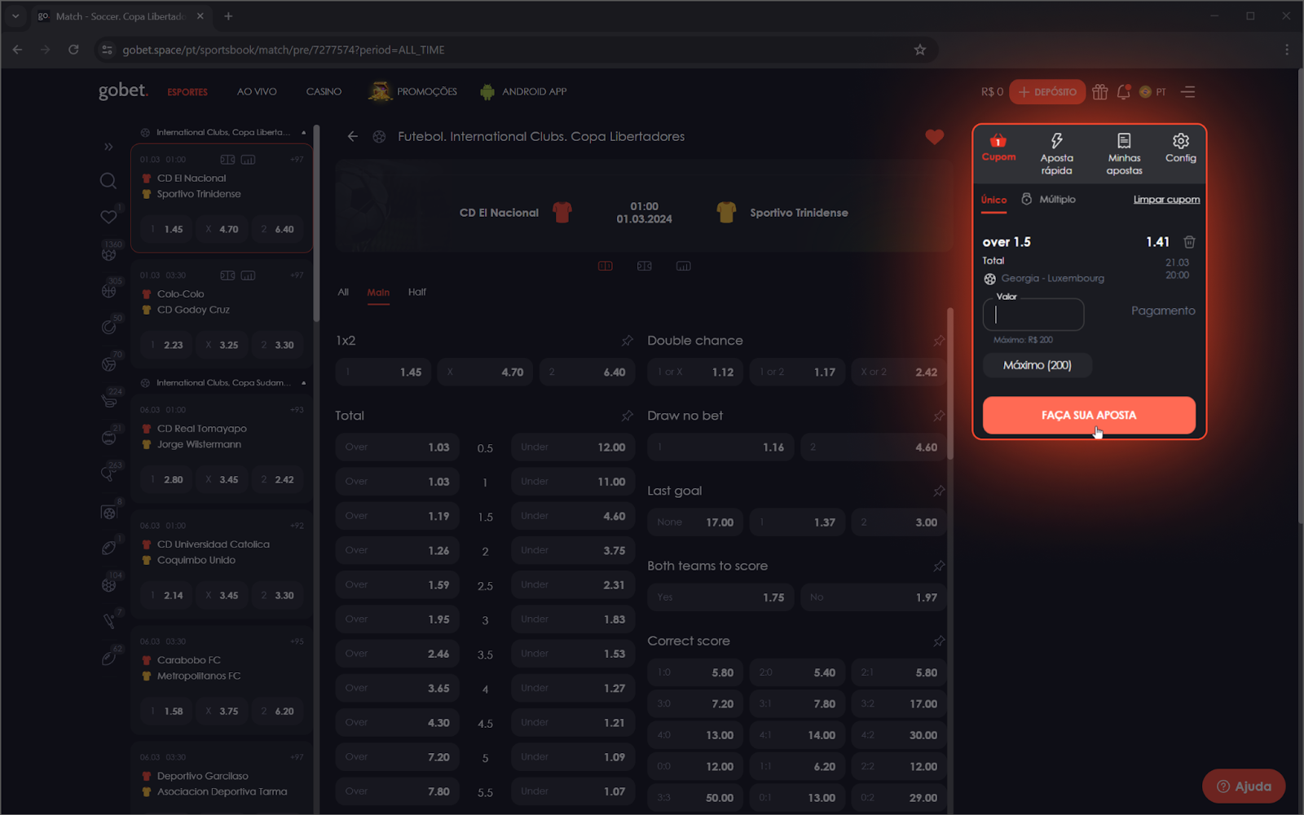Bookmark this page with the star icon
The height and width of the screenshot is (815, 1304).
920,50
